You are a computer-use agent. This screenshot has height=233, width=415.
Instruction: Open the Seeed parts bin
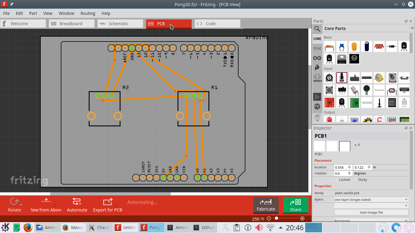tap(317, 77)
